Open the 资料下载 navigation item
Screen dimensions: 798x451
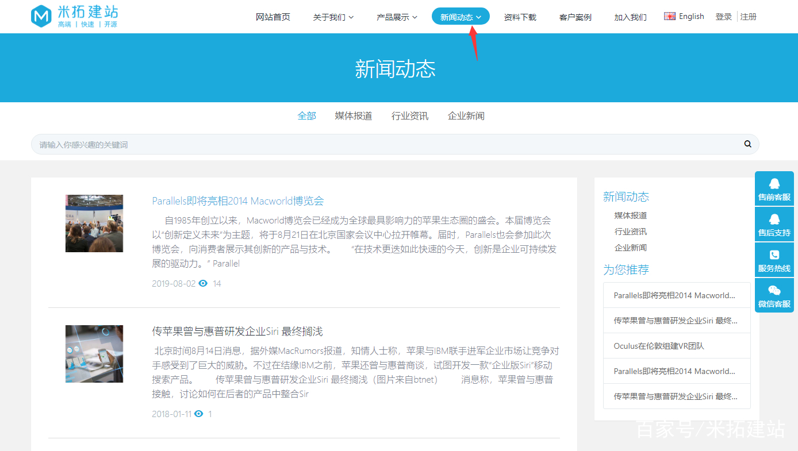point(520,17)
